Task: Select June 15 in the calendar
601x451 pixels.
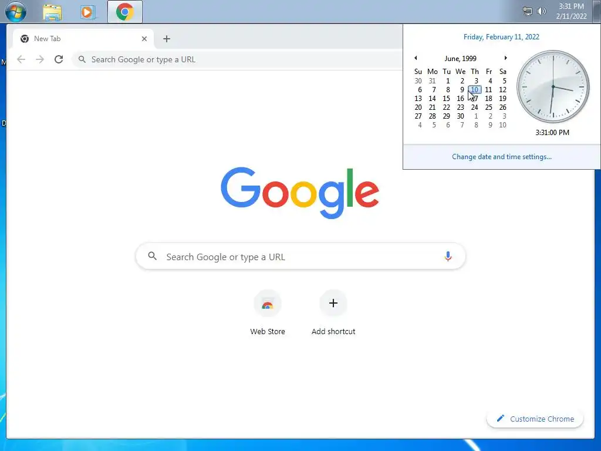Action: [x=446, y=99]
